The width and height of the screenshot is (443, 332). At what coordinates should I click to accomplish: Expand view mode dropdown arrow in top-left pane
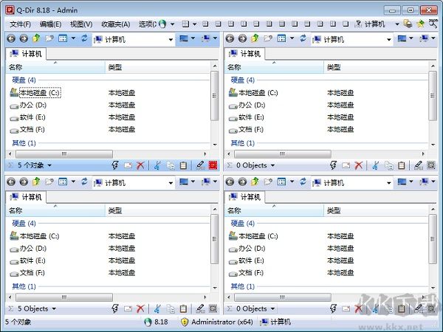(x=73, y=38)
